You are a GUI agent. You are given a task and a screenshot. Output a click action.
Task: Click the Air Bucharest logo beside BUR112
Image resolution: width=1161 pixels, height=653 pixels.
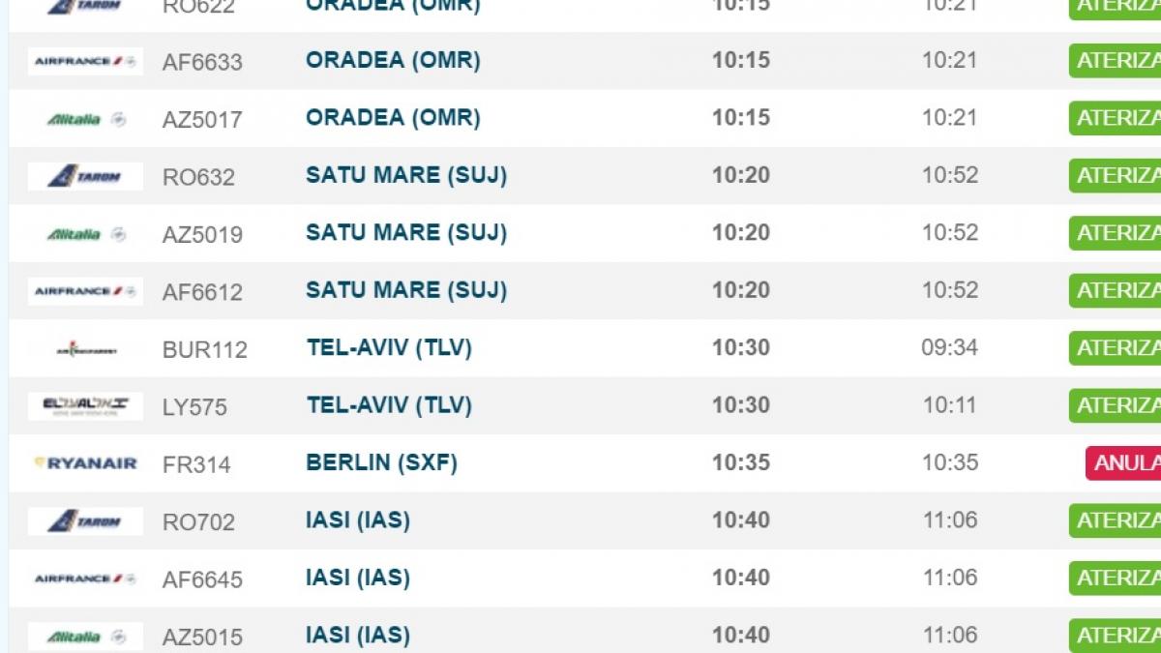(x=85, y=348)
